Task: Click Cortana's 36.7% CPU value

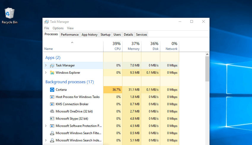Action: point(117,90)
